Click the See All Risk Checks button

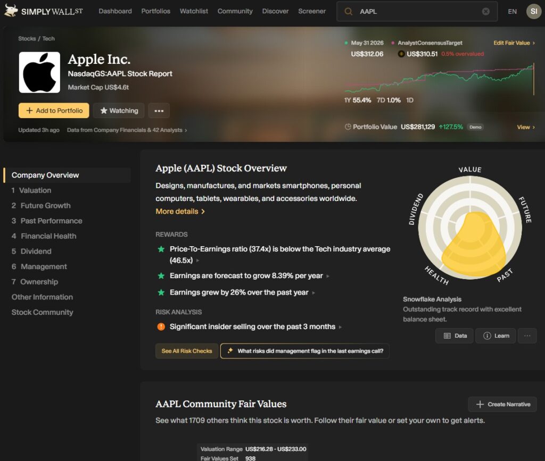point(187,351)
